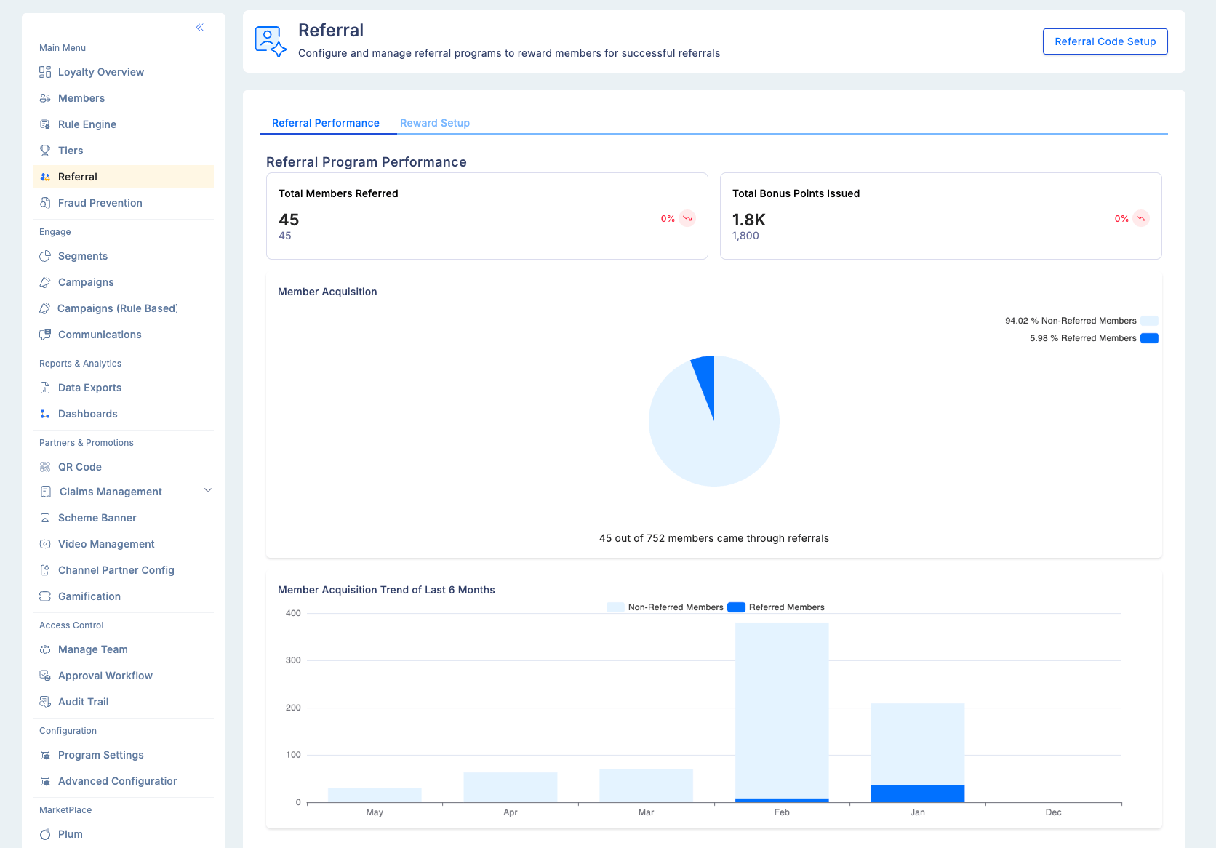Click the '1,800' value text

745,236
